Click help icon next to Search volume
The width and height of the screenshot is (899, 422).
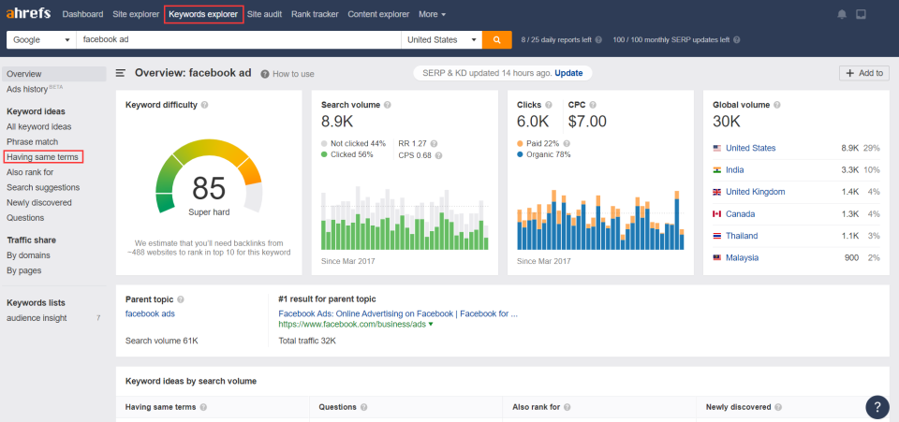[388, 106]
